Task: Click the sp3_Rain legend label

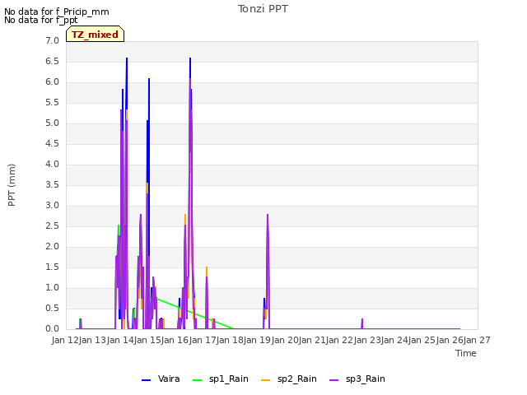Action: [366, 379]
